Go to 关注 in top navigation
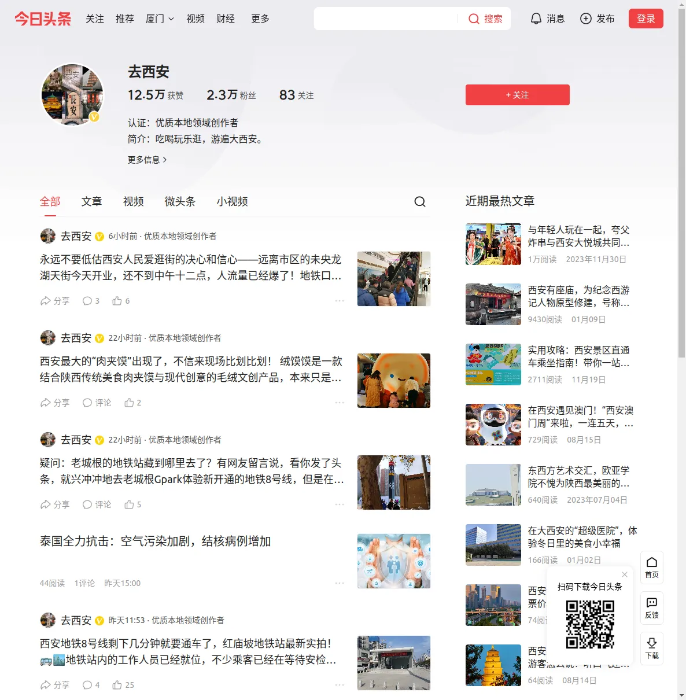Image resolution: width=686 pixels, height=700 pixels. (95, 19)
